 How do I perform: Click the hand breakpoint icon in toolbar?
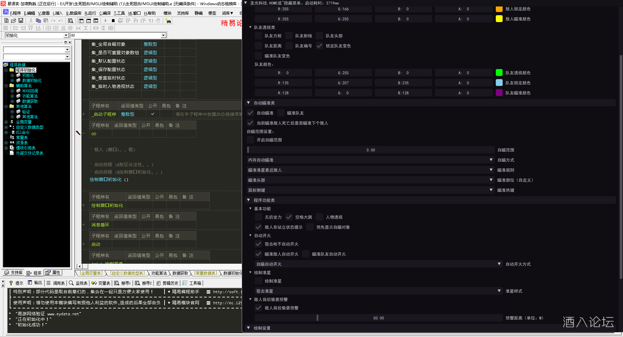[158, 21]
